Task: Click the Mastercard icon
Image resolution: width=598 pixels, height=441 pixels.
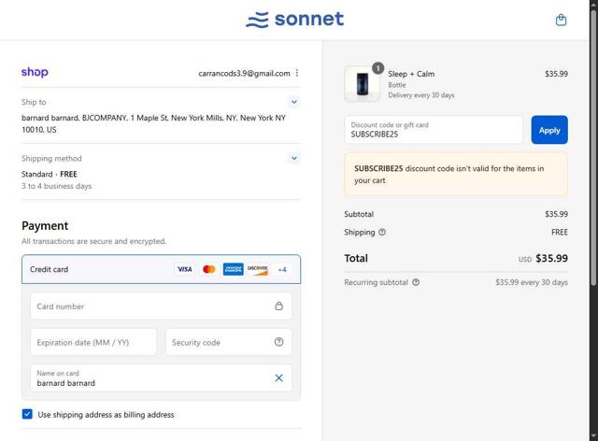Action: (x=209, y=269)
